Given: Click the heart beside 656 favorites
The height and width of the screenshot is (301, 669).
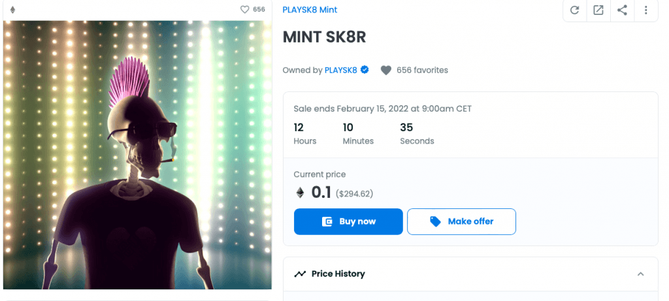Looking at the screenshot, I should click(x=386, y=70).
